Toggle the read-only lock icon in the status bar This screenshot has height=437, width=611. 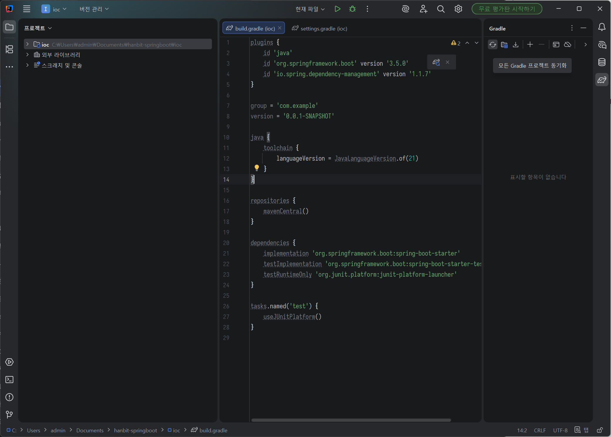coord(600,430)
